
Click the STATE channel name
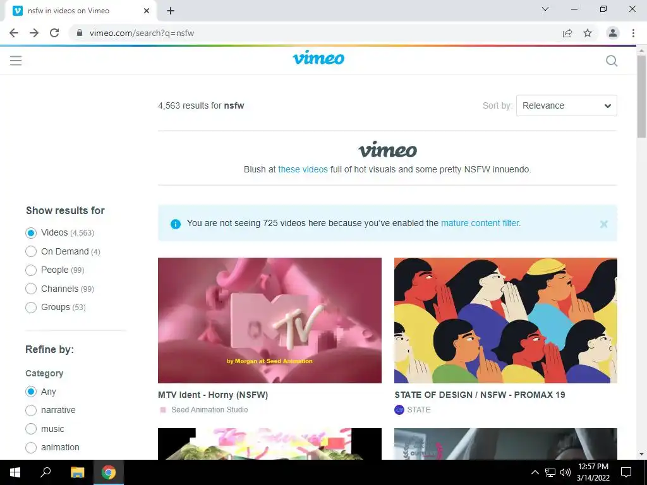tap(419, 409)
